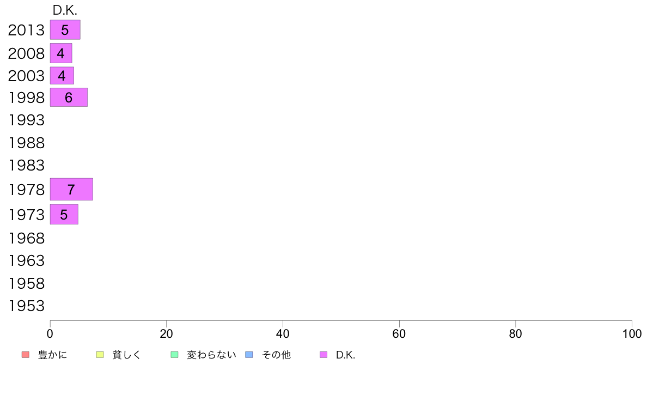
Task: Click the D.K. column header label
Action: pos(65,10)
